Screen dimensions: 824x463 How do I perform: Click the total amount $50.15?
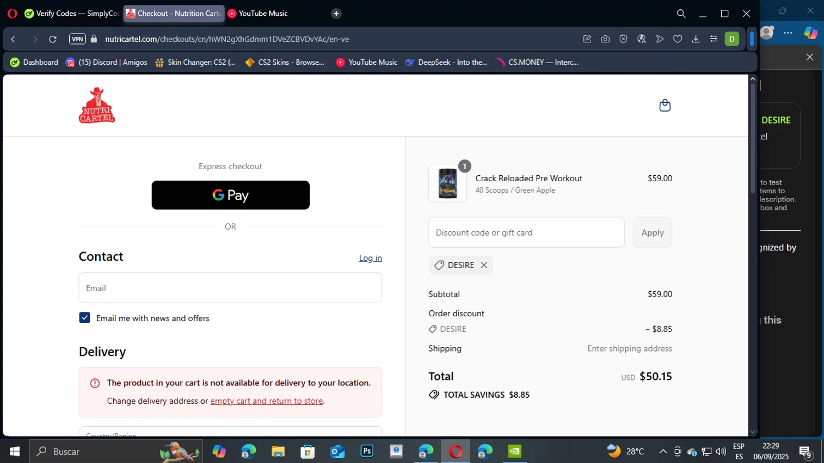pyautogui.click(x=655, y=376)
